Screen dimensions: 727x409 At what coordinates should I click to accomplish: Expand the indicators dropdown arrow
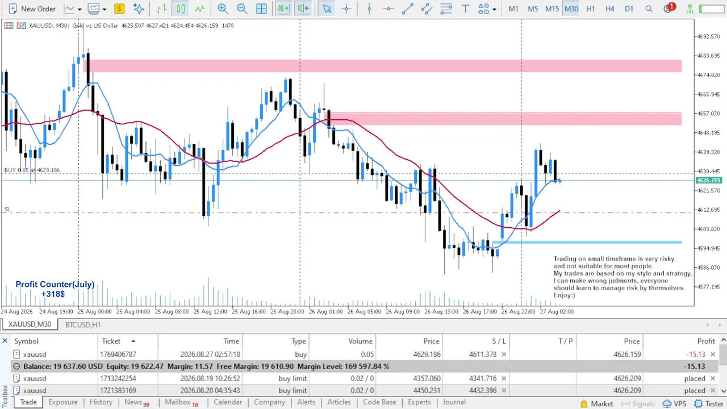(104, 9)
